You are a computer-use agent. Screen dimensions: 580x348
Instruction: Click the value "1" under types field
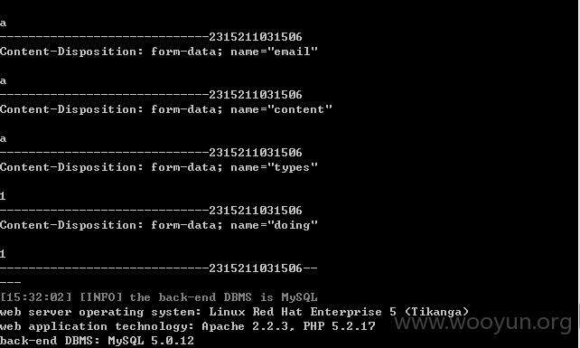[3, 196]
